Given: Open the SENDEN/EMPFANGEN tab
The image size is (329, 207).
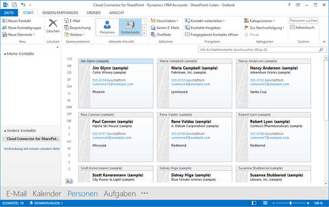Looking at the screenshot, I should [x=60, y=13].
